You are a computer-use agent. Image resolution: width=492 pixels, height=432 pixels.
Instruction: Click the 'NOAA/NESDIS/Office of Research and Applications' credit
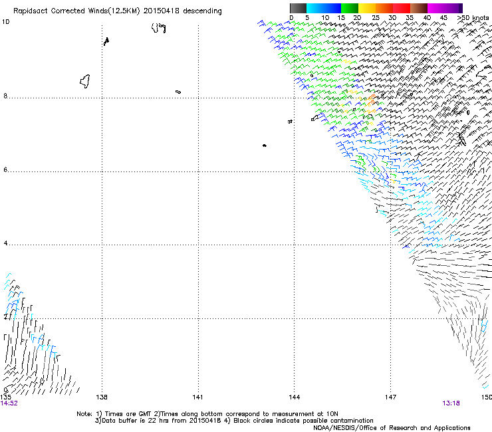(392, 428)
